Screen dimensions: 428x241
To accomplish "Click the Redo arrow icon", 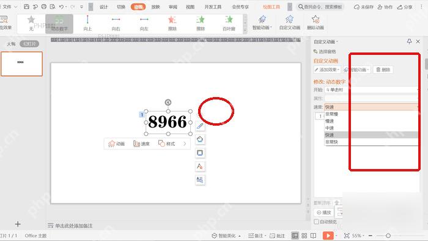I will coord(73,7).
